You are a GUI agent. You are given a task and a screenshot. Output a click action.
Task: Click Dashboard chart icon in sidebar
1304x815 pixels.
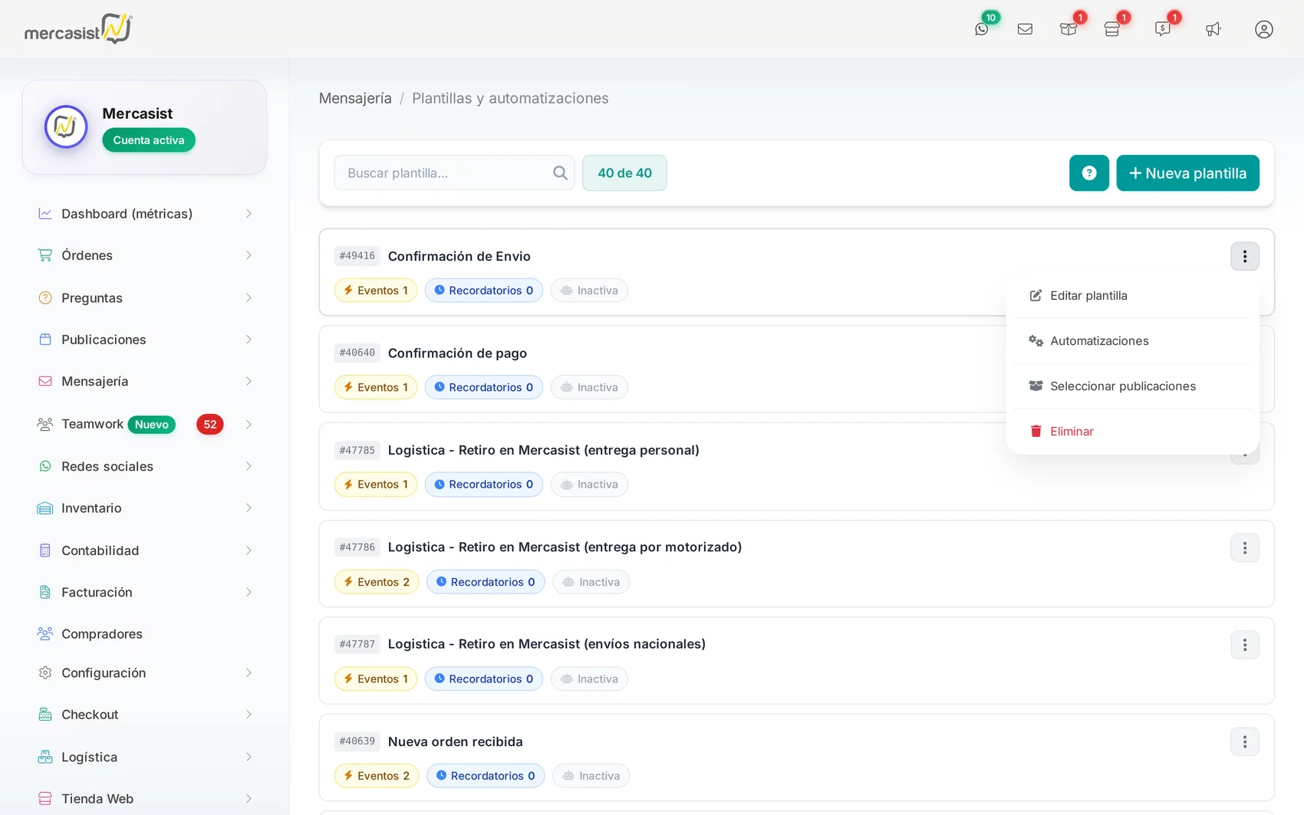[x=45, y=214]
